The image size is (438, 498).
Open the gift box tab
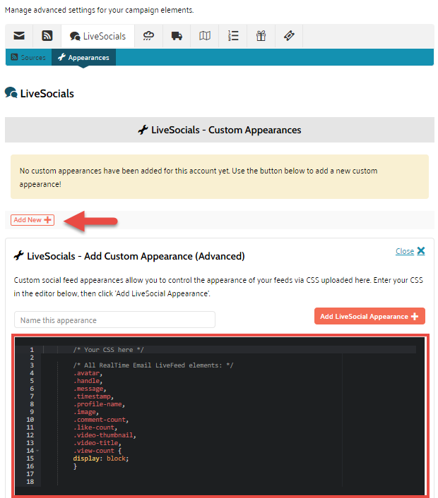261,36
